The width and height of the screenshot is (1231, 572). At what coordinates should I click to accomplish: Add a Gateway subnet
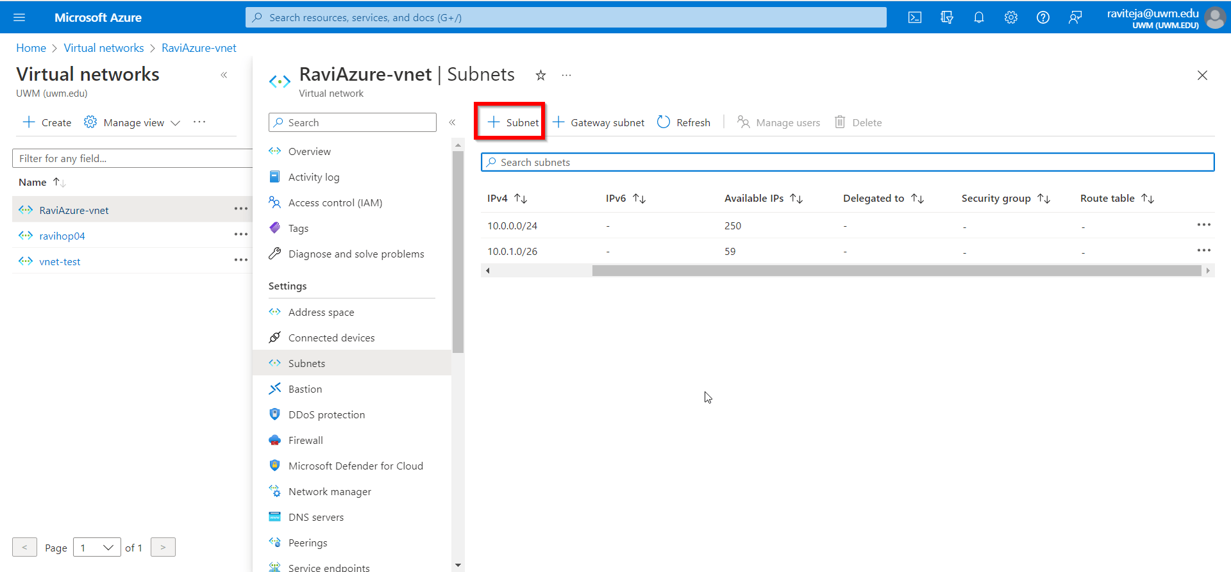(598, 122)
